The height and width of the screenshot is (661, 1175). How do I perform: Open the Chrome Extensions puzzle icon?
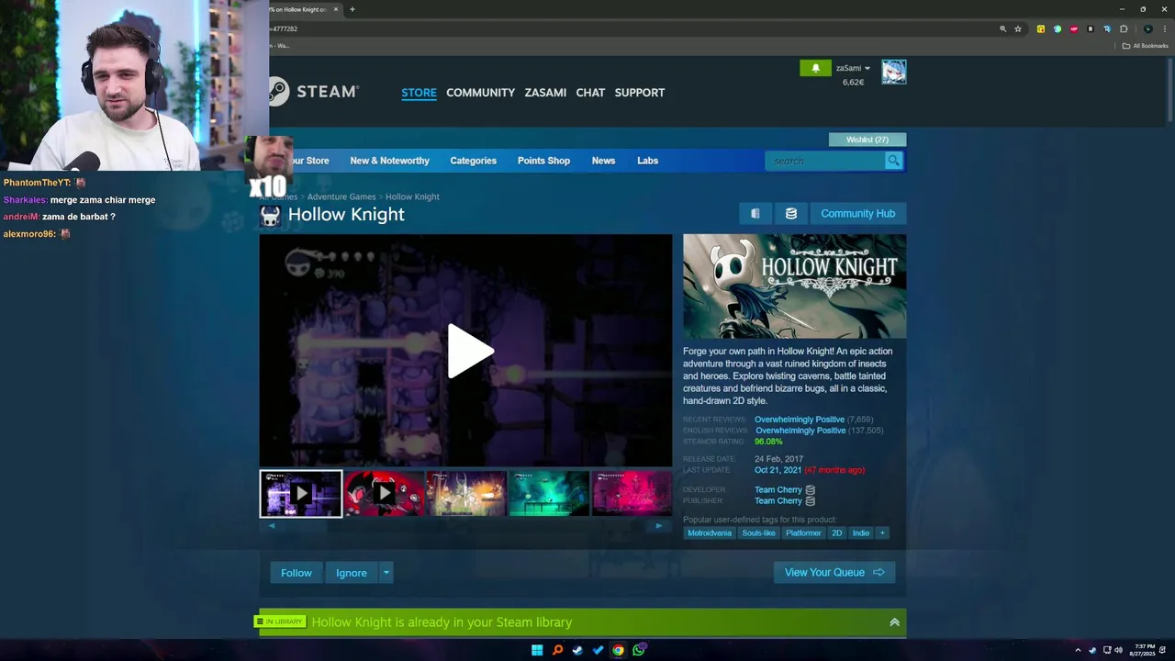click(x=1124, y=29)
